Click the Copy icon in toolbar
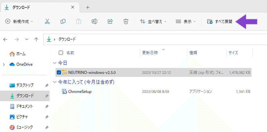267x132 pixels. click(x=63, y=21)
